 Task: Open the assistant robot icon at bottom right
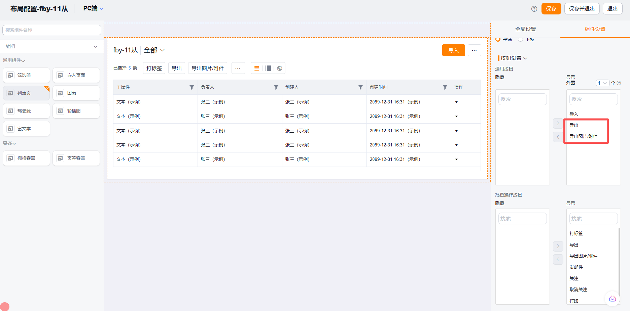pos(612,299)
